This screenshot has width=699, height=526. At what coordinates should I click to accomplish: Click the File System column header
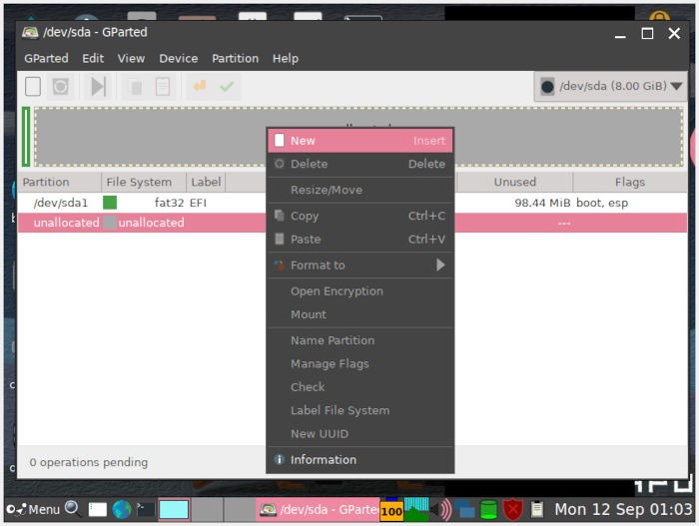tap(144, 182)
